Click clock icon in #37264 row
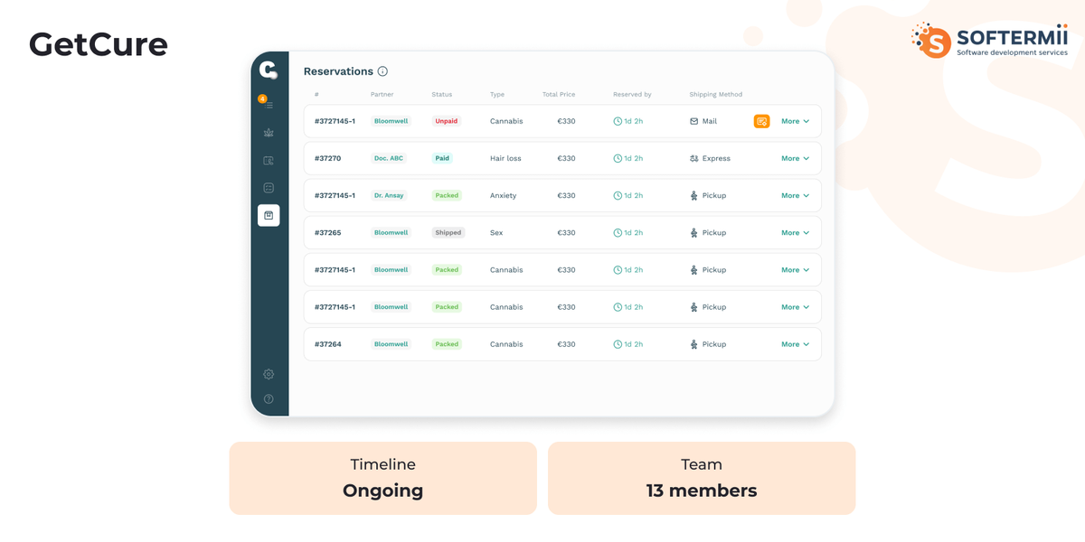 pos(618,344)
